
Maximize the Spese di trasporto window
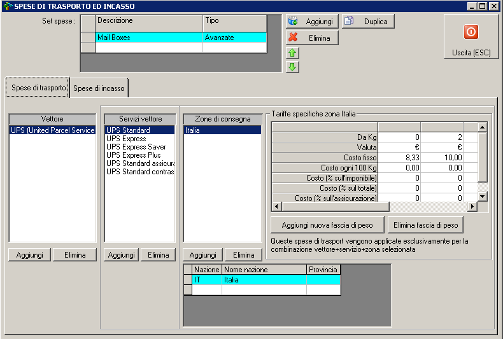(482, 6)
